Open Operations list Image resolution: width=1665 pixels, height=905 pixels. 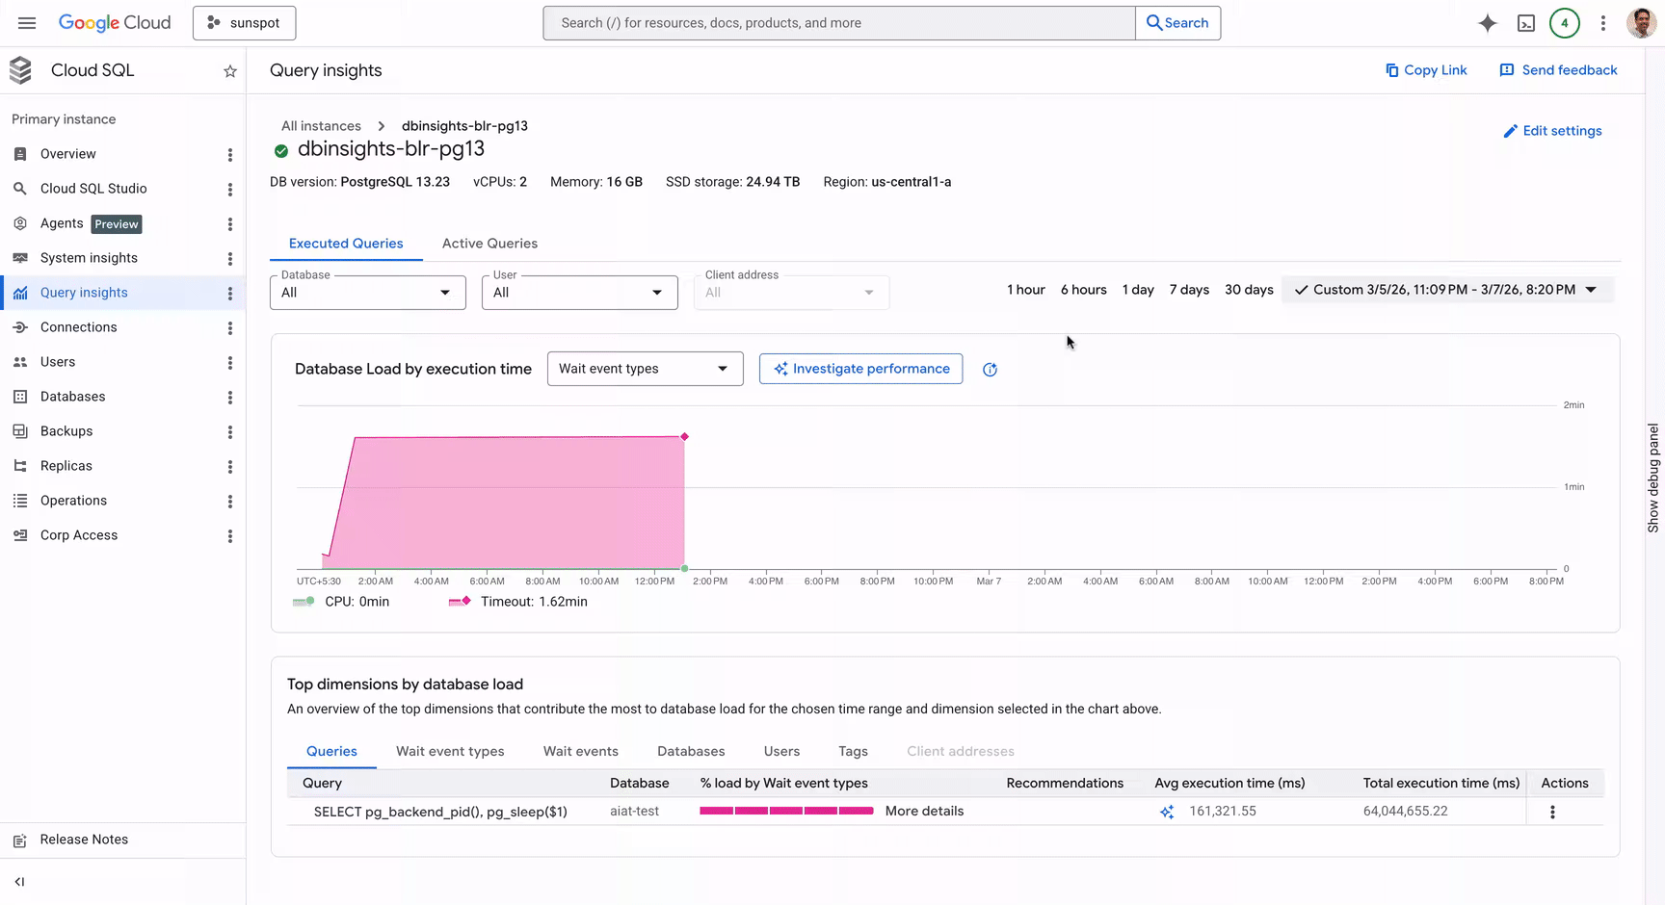coord(73,501)
